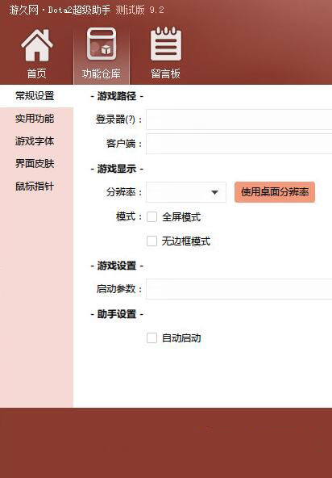
Task: Open the 游戏字体 section
Action: click(x=35, y=141)
